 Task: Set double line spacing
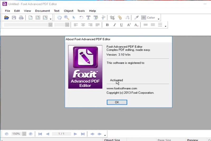(x=160, y=25)
